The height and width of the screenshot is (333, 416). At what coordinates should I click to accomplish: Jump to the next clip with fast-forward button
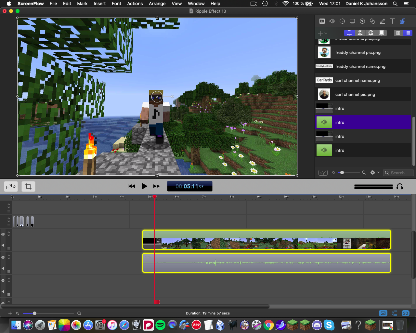coord(157,186)
